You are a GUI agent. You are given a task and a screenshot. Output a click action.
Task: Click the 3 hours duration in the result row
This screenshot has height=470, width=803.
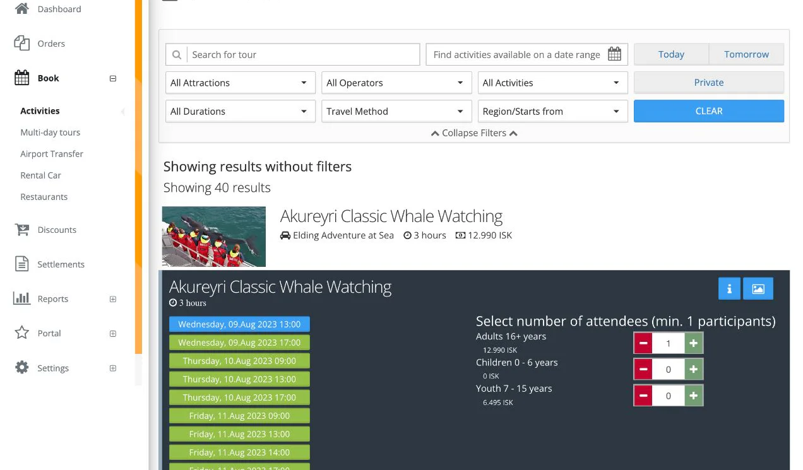pyautogui.click(x=425, y=235)
